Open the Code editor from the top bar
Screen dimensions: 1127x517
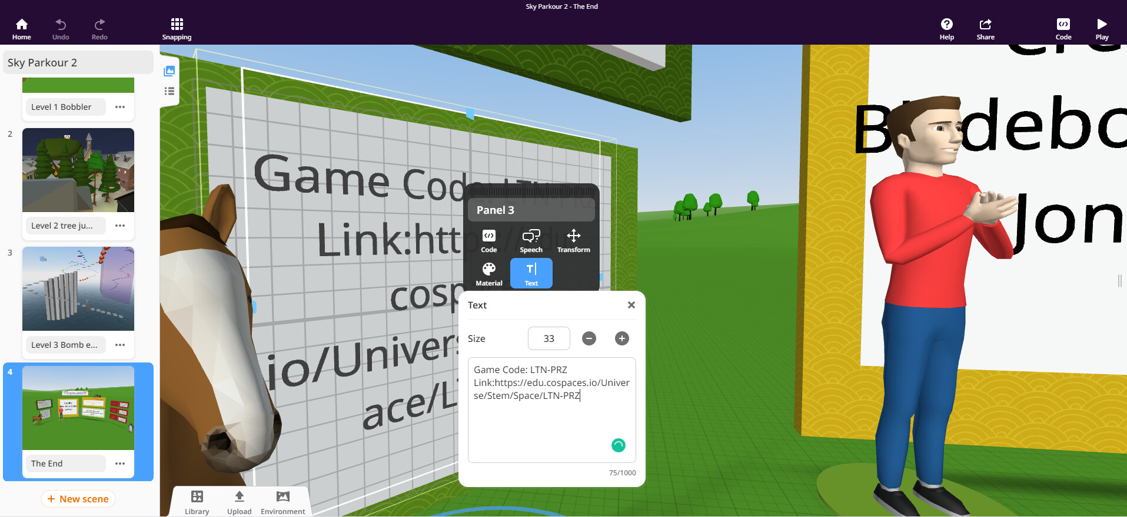point(1063,29)
